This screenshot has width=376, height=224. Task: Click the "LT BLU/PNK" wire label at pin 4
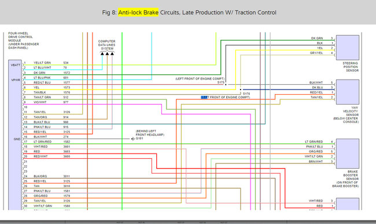pyautogui.click(x=42, y=78)
